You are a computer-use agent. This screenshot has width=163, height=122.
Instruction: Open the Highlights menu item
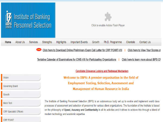61,42
